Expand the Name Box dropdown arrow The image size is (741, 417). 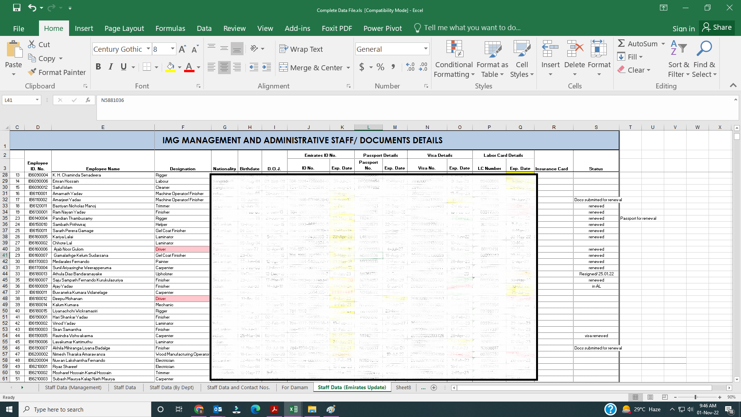37,100
